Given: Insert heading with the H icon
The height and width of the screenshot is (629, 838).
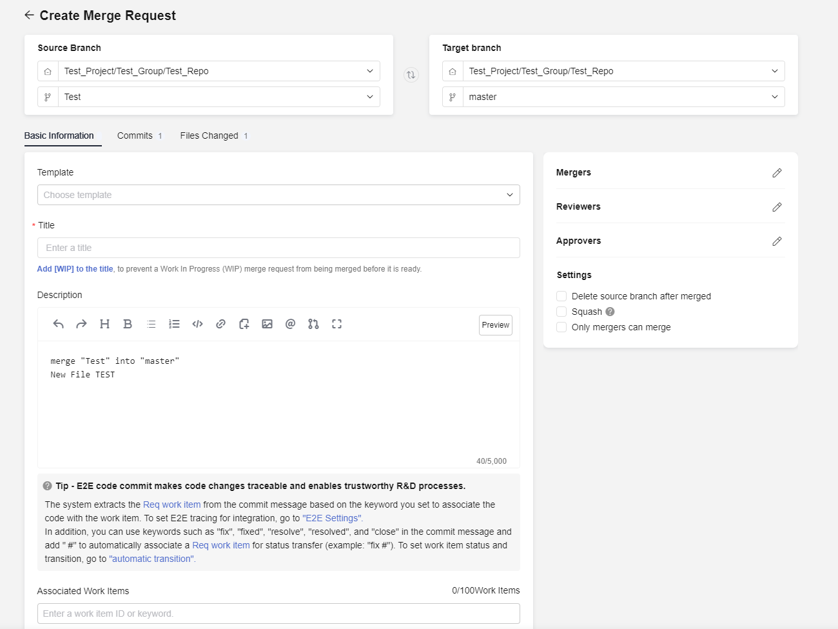Looking at the screenshot, I should point(104,324).
